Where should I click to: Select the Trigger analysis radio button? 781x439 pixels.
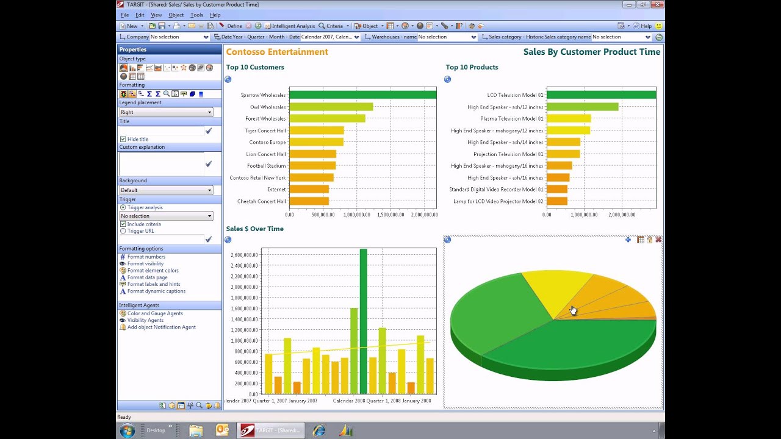[123, 207]
